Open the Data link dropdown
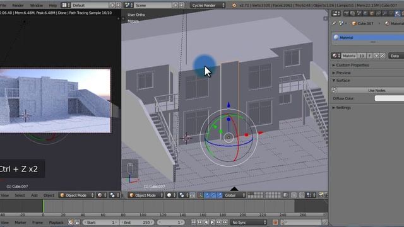The width and height of the screenshot is (404, 227). pos(396,55)
